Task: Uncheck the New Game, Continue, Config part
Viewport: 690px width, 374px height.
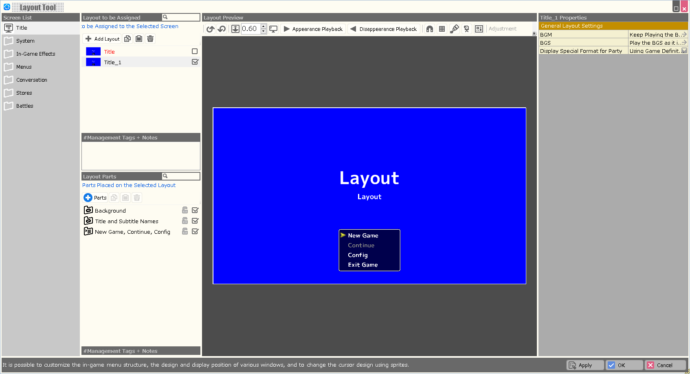Action: click(195, 231)
